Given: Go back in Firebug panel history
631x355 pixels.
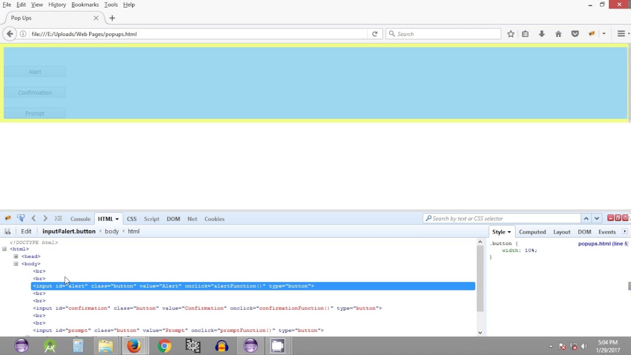Looking at the screenshot, I should 34,218.
